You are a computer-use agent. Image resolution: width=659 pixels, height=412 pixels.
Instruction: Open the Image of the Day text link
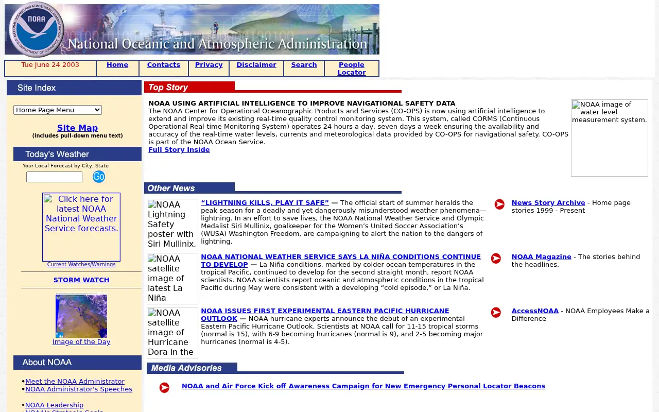point(81,341)
